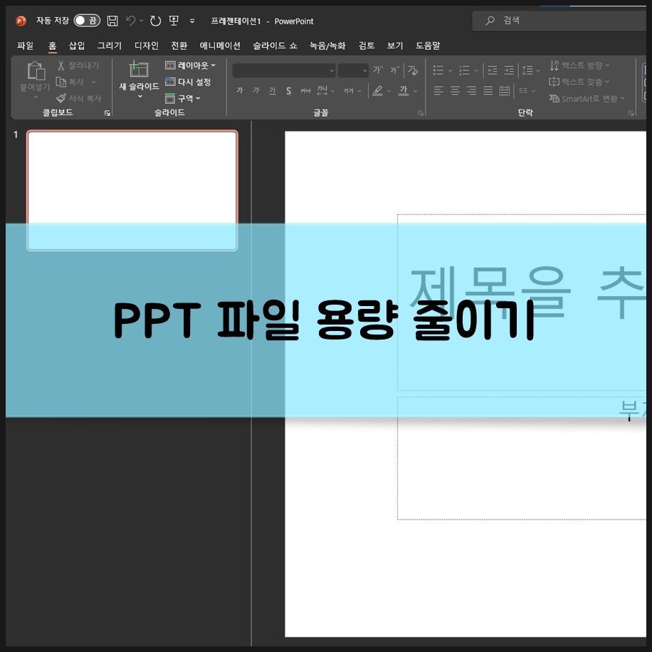Click the Redo/Repeat icon
This screenshot has height=652, width=652.
[x=155, y=21]
